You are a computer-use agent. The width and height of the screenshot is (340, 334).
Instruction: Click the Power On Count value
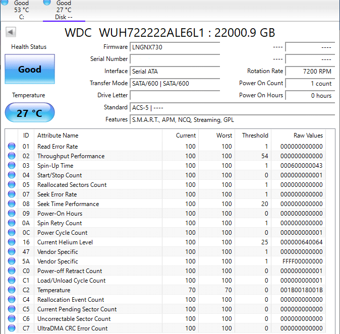[x=310, y=84]
